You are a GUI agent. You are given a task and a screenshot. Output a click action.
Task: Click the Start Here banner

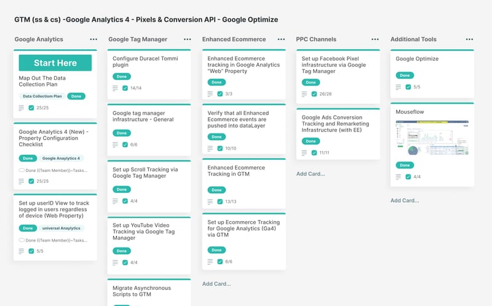point(55,63)
